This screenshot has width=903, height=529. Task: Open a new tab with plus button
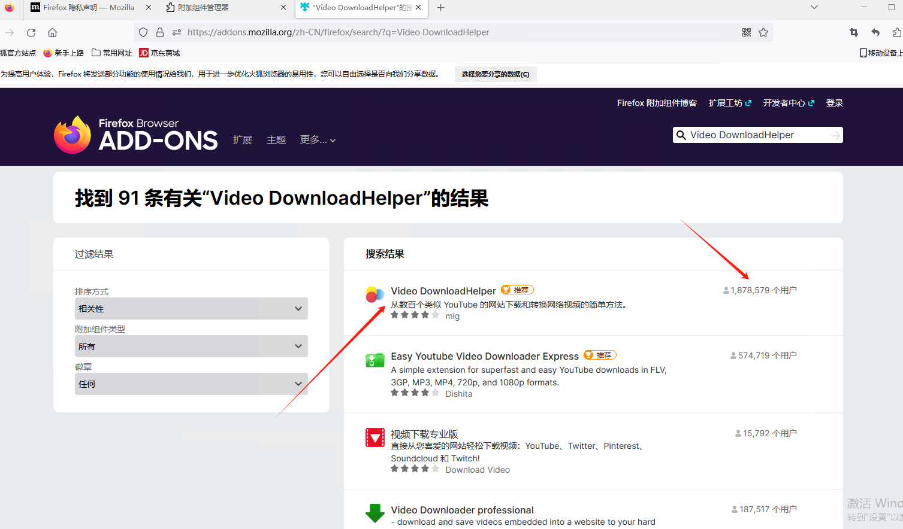[441, 7]
